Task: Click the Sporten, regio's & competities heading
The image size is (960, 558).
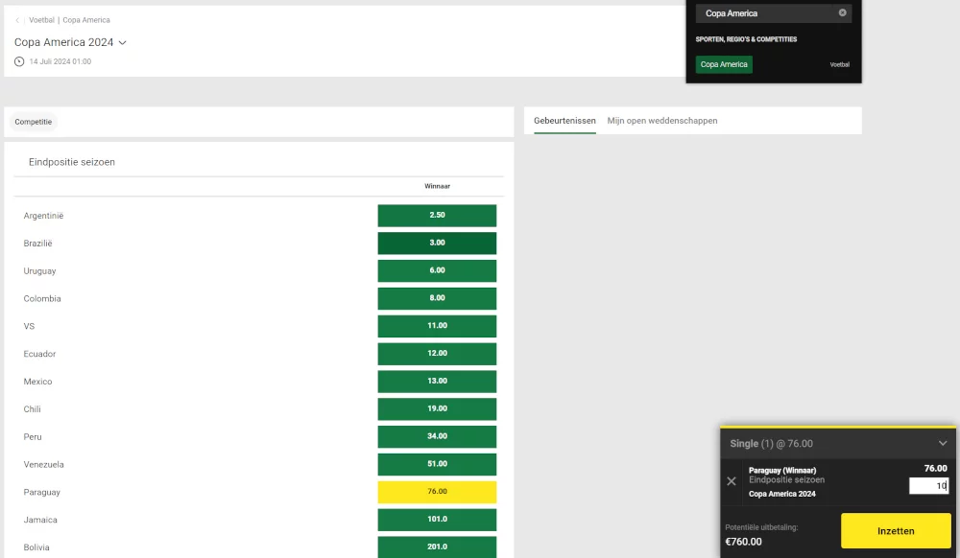Action: point(746,39)
